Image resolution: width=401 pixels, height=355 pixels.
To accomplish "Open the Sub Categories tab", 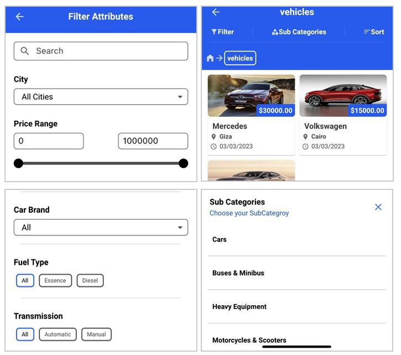I will point(299,32).
